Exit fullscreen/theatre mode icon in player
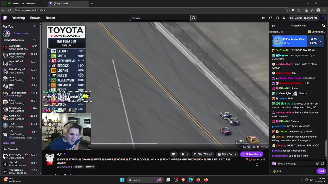 point(266,147)
